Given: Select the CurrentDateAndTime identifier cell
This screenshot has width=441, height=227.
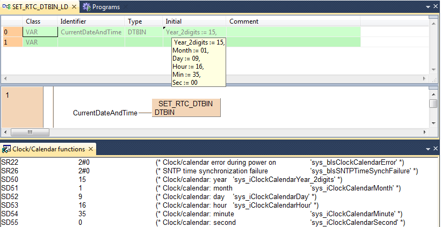Looking at the screenshot, I should coord(91,32).
